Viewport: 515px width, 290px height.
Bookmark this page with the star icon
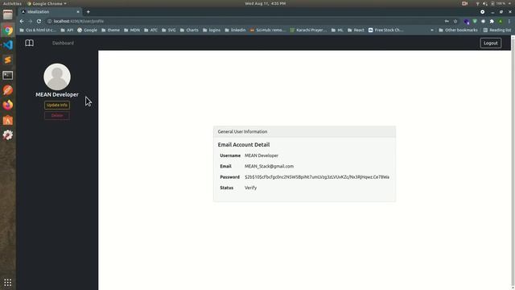pos(455,21)
